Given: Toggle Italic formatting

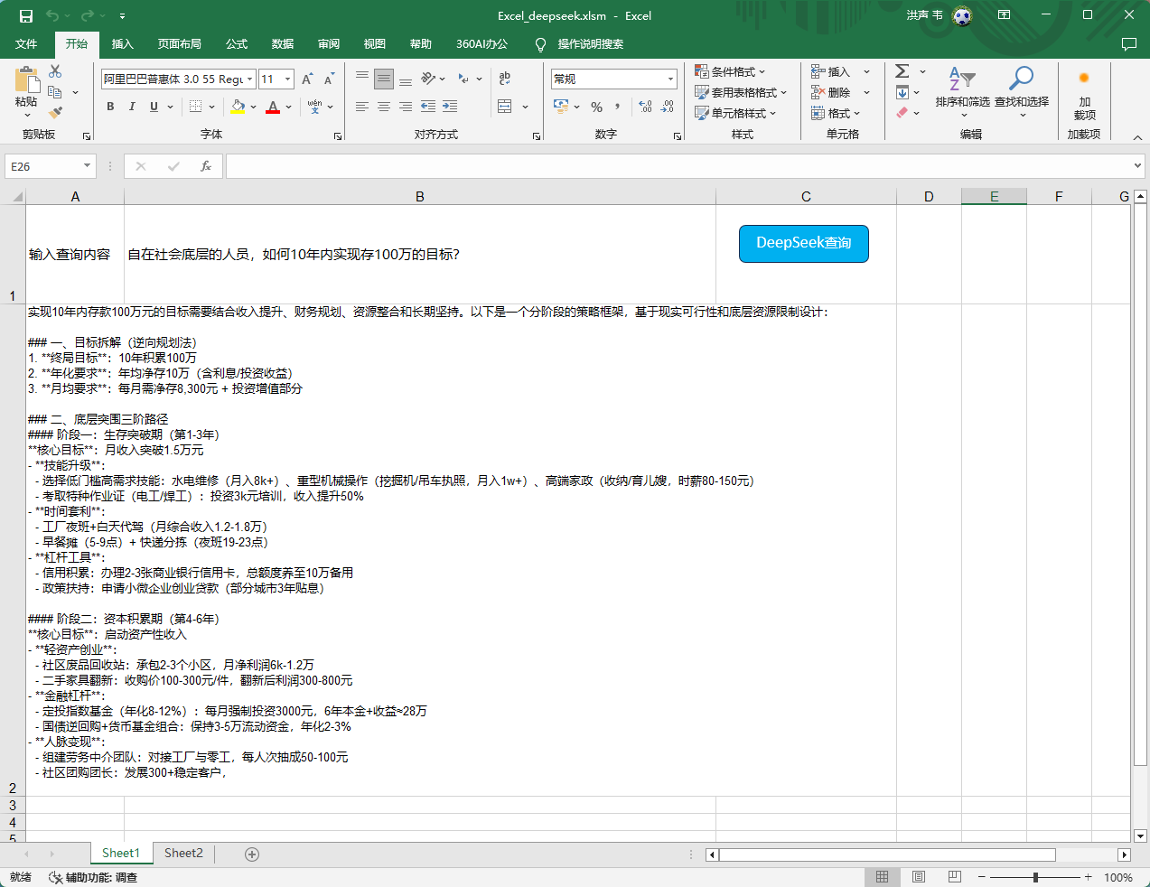Looking at the screenshot, I should click(x=132, y=107).
